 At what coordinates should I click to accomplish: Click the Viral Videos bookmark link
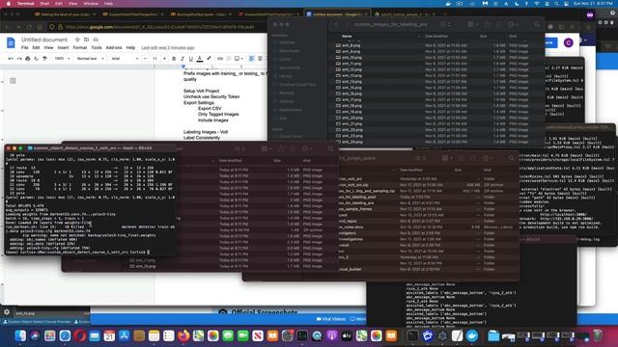coord(330,319)
